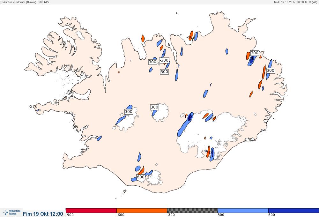Viewport: 319px width, 217px height.
Task: Click the '300' label on Hofsjökull glacier
Action: [x=154, y=107]
